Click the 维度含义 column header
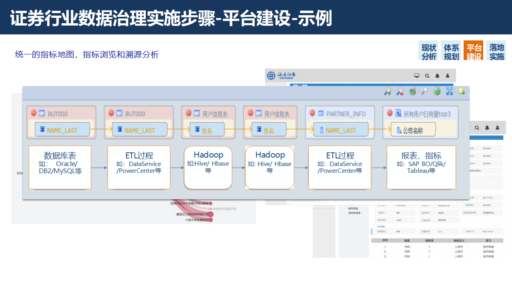The height and width of the screenshot is (288, 512). click(x=458, y=241)
